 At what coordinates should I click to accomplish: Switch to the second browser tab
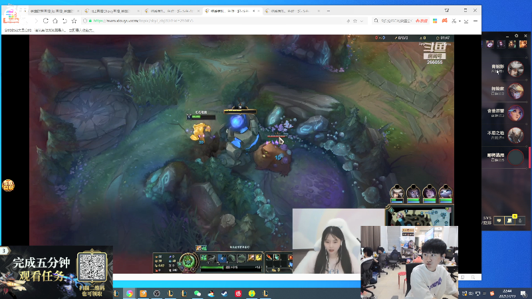pos(112,11)
